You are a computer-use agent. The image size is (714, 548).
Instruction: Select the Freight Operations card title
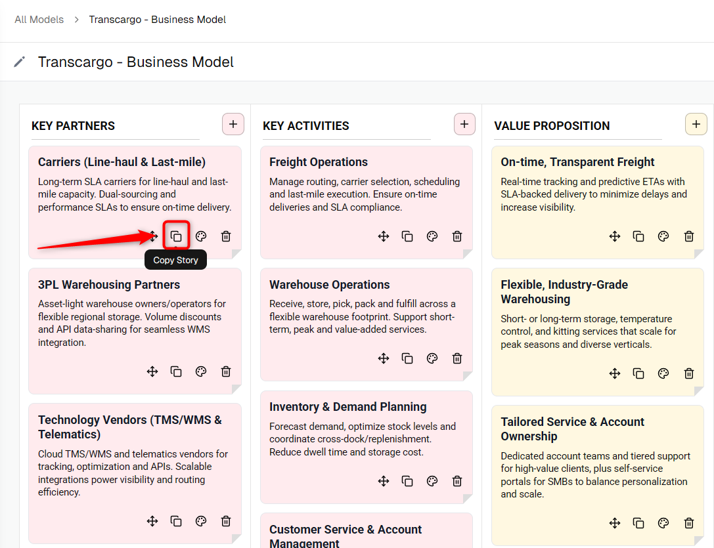tap(319, 162)
